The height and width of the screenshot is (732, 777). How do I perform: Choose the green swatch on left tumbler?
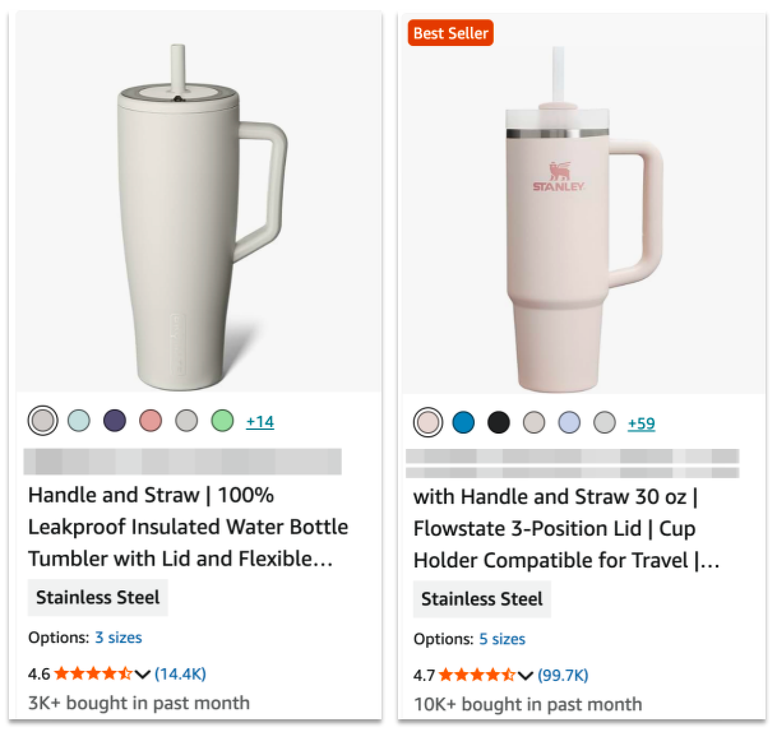222,421
